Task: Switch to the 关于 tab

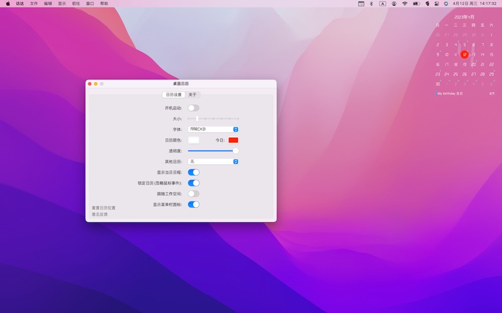Action: click(193, 95)
